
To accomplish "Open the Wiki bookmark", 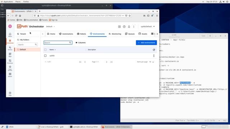I will click(19, 20).
